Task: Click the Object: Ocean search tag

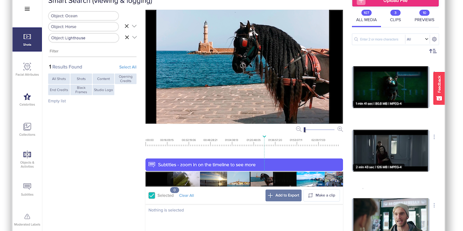Action: point(83,16)
